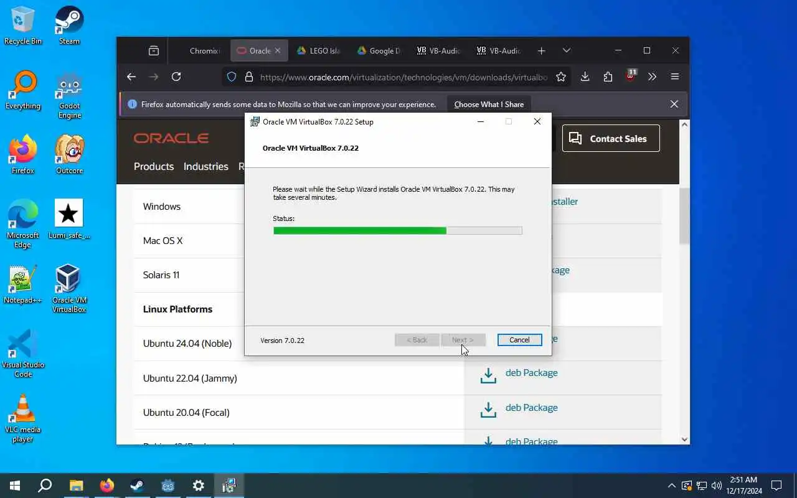Image resolution: width=797 pixels, height=498 pixels.
Task: Click the Contact Sales button
Action: pyautogui.click(x=611, y=138)
